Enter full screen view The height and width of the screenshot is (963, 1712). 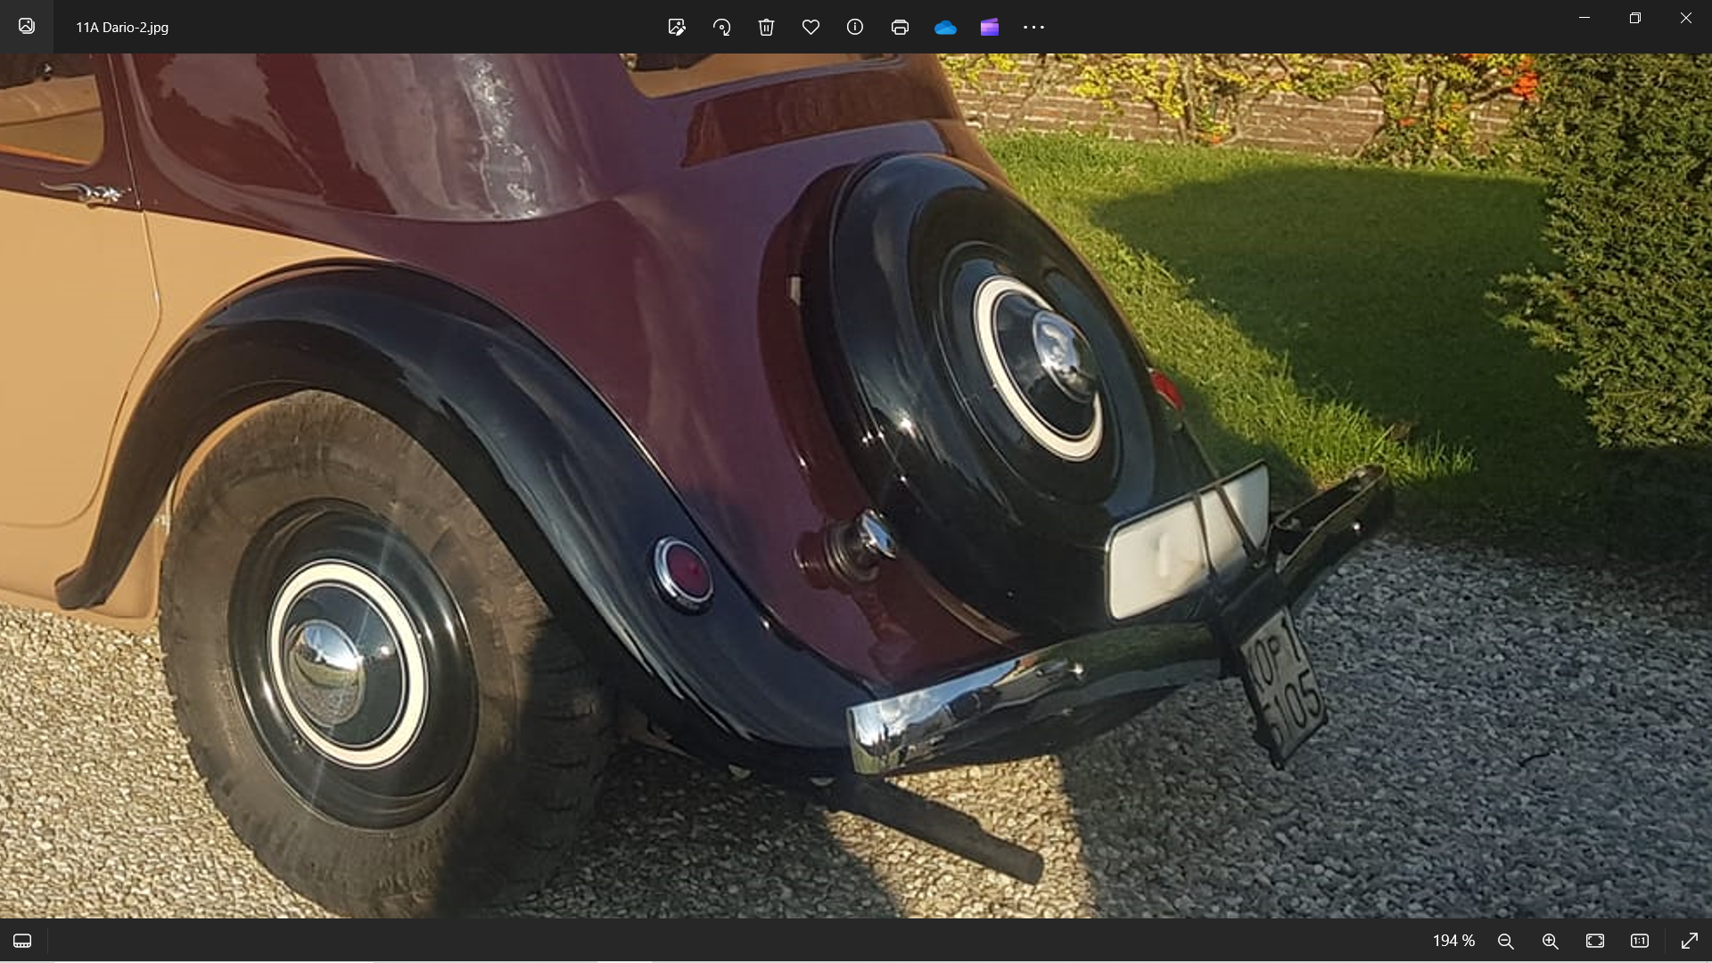point(1689,941)
